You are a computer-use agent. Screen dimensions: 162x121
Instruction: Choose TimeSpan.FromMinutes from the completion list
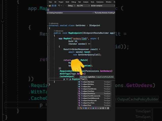tap(94, 89)
